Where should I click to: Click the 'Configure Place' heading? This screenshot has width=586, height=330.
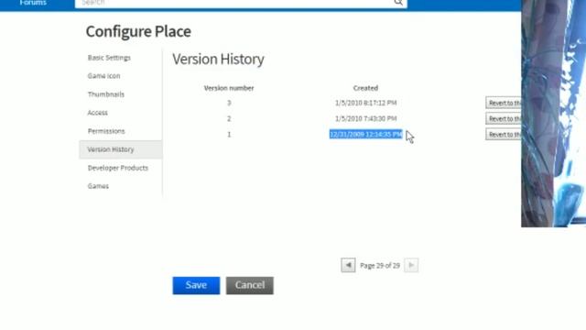pyautogui.click(x=138, y=31)
